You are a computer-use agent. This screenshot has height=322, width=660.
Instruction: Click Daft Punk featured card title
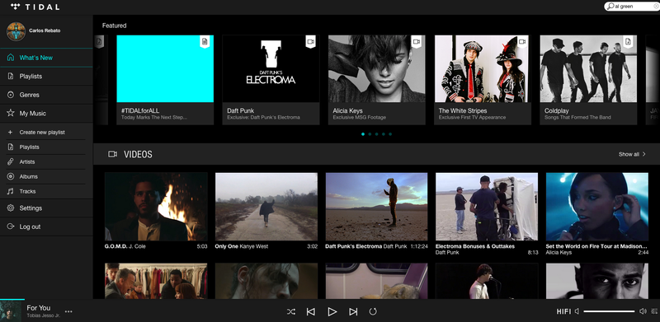240,110
